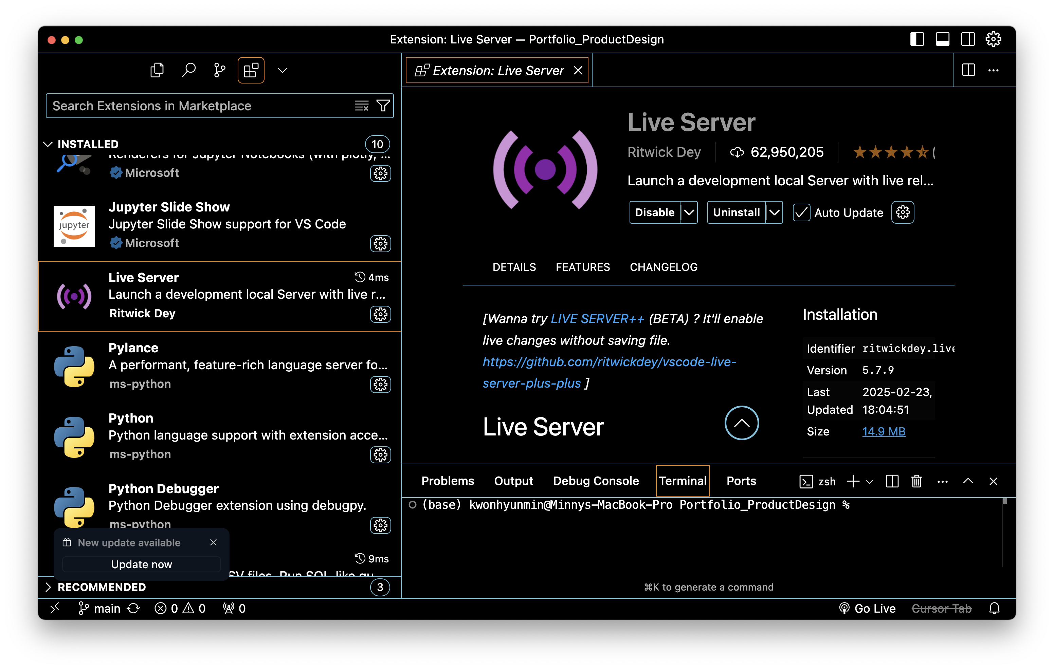The image size is (1054, 670).
Task: Select the Extensions view icon
Action: tap(251, 70)
